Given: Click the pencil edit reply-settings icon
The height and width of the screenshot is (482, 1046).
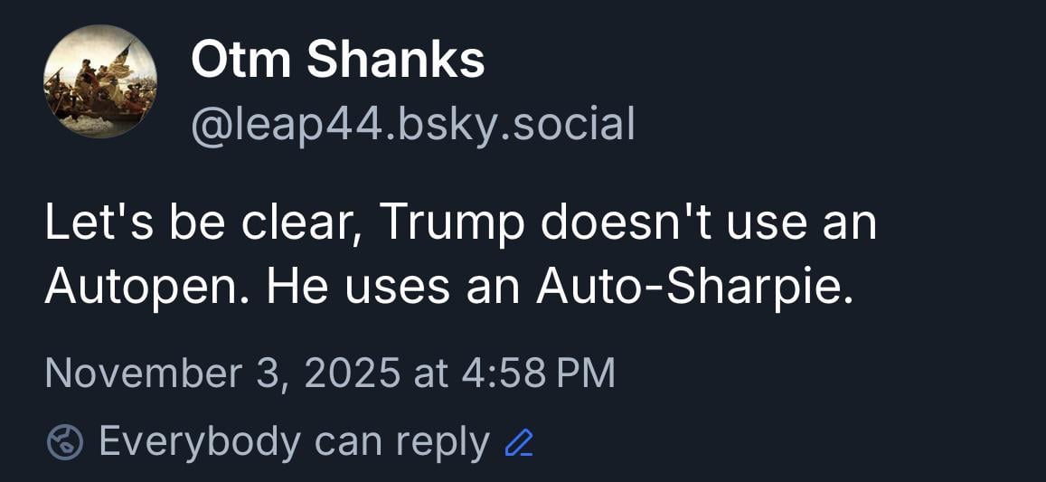Looking at the screenshot, I should [519, 443].
